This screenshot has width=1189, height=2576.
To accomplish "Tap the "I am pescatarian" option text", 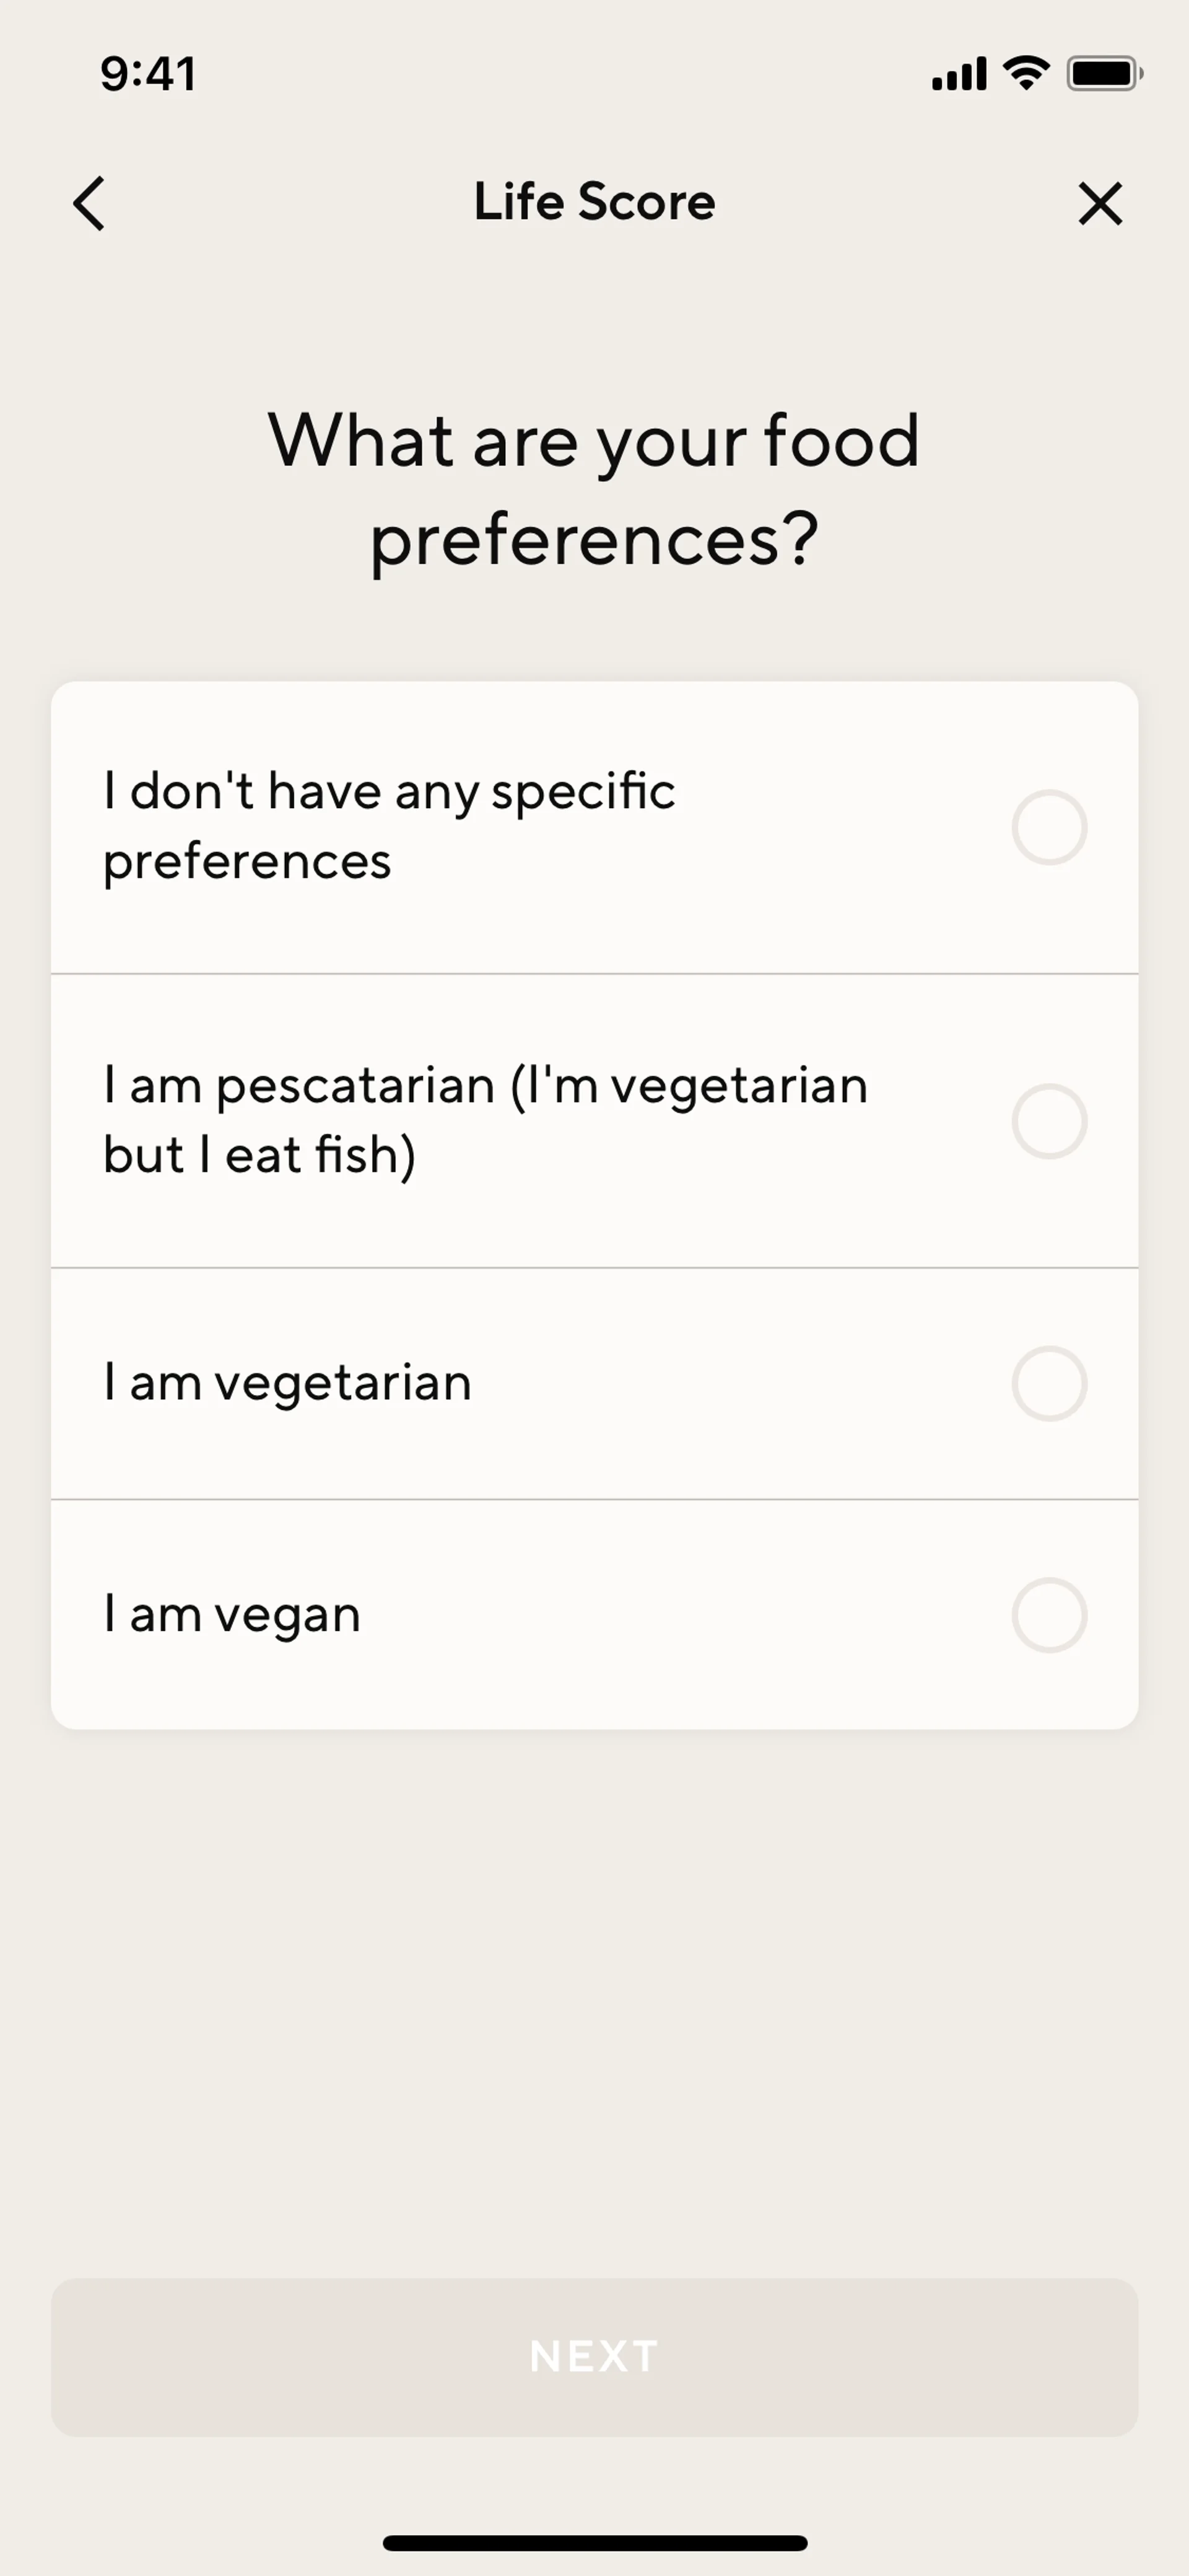I will [x=486, y=1086].
